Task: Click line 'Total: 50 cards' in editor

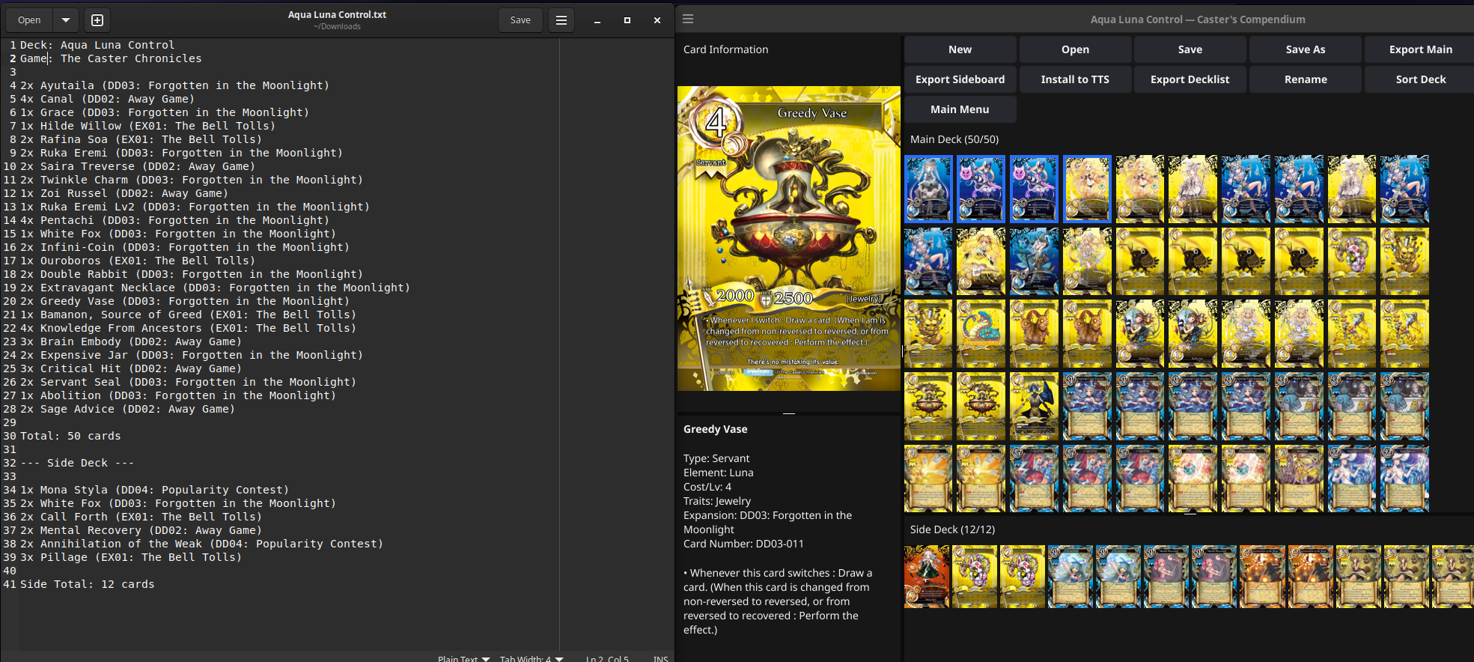Action: [70, 436]
